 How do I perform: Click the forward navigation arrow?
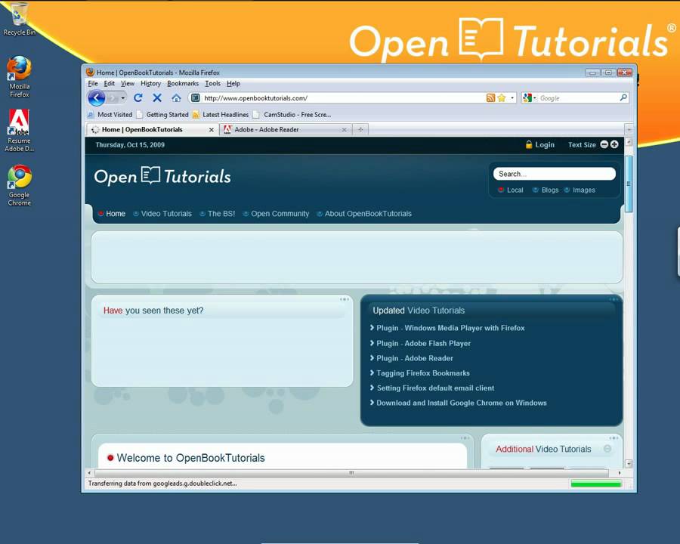click(x=113, y=98)
